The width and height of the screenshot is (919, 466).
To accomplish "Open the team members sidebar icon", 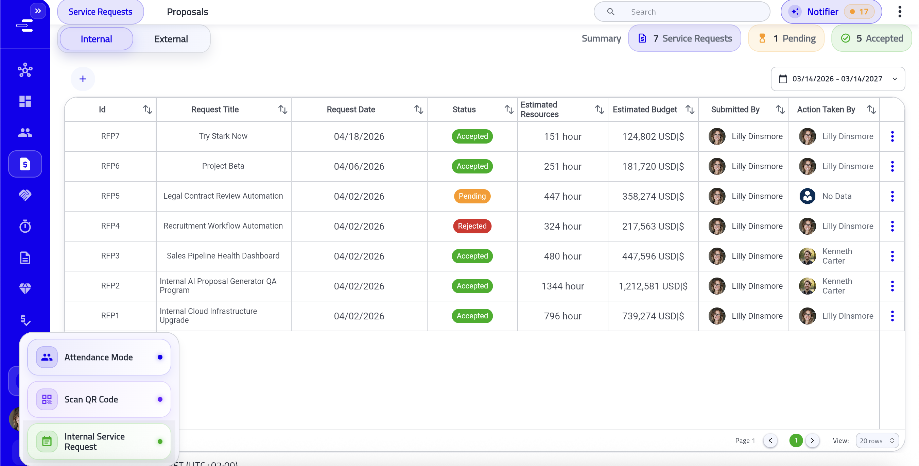I will pos(24,133).
